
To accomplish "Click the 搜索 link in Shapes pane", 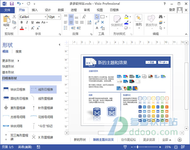I will point(19,52).
